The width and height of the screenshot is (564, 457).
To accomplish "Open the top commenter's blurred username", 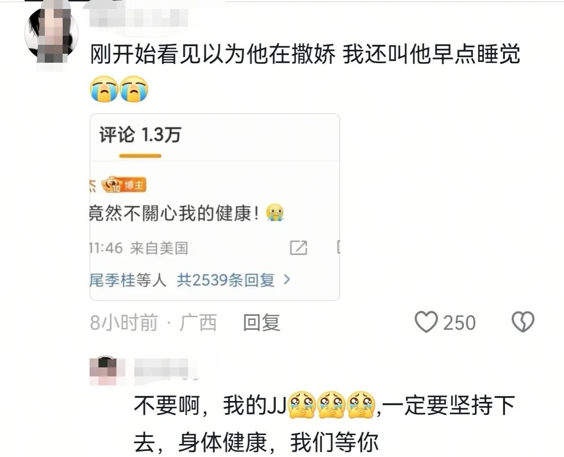I will [138, 17].
